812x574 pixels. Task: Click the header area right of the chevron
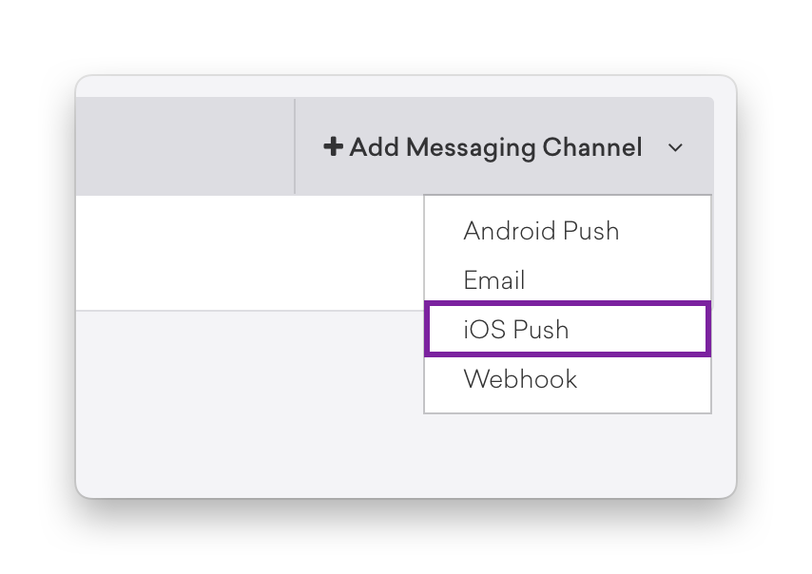pyautogui.click(x=699, y=146)
